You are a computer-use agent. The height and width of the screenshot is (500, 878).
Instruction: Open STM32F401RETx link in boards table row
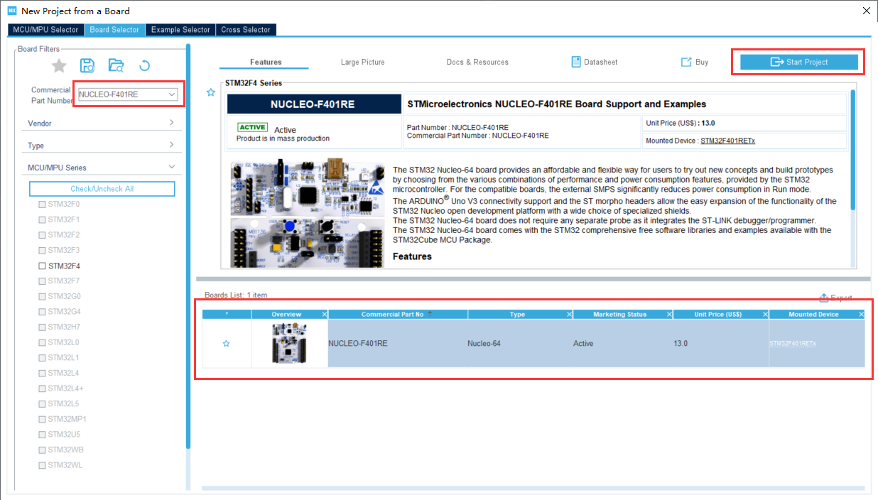point(793,344)
